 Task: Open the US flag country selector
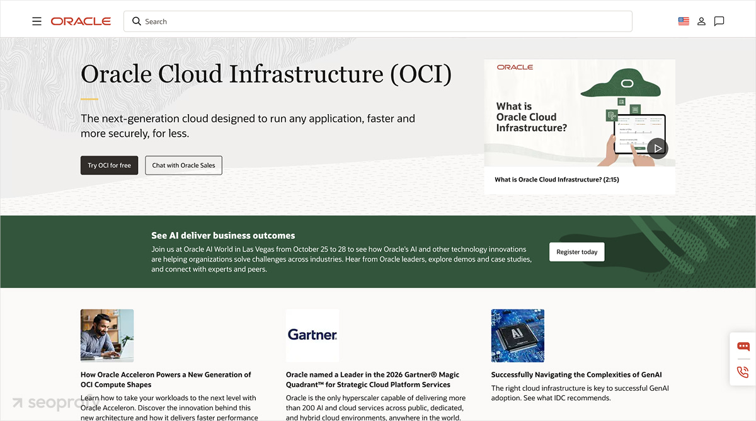point(684,21)
